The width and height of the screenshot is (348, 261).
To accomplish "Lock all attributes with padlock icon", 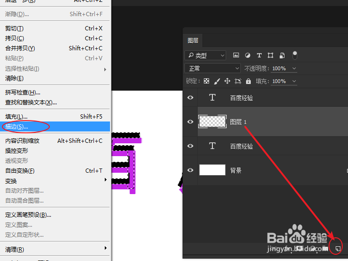I will tap(248, 81).
